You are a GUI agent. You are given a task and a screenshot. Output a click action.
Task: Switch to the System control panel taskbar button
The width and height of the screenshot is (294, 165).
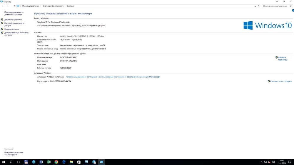click(101, 162)
